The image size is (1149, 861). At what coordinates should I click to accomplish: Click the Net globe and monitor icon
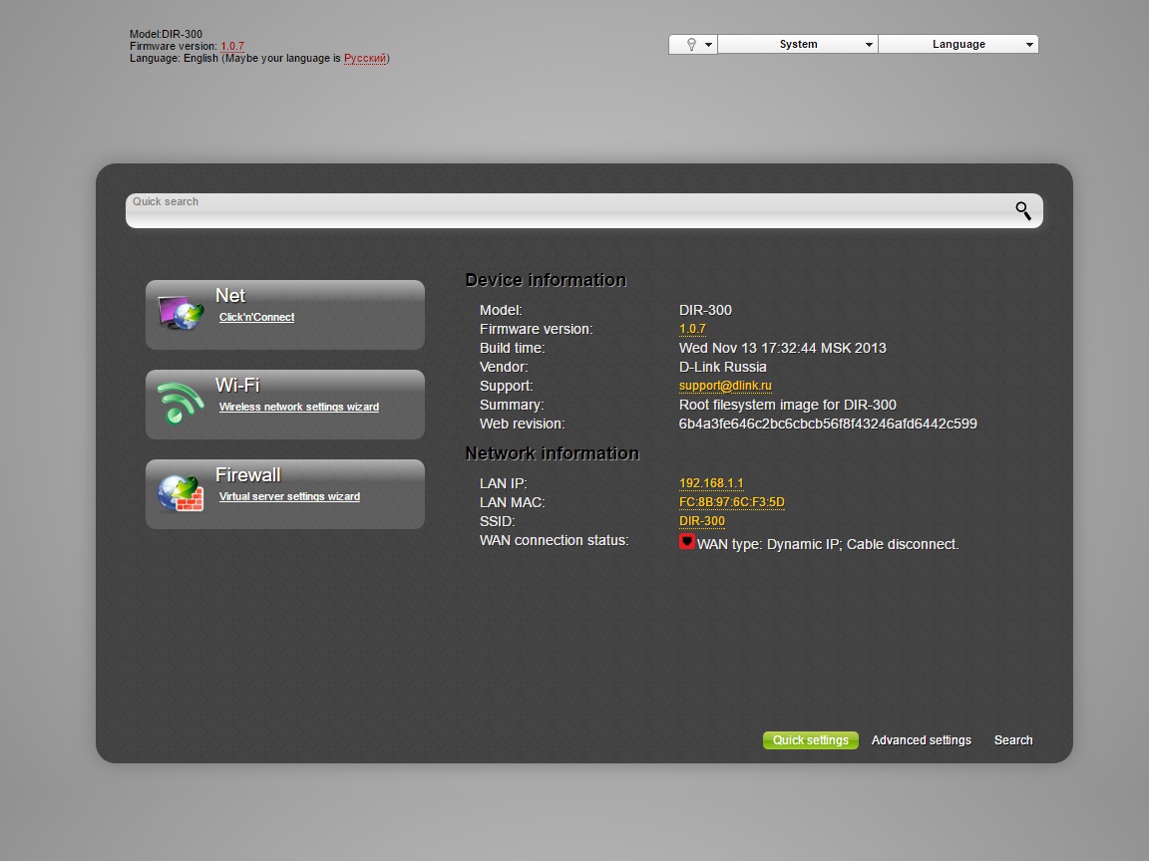(181, 313)
